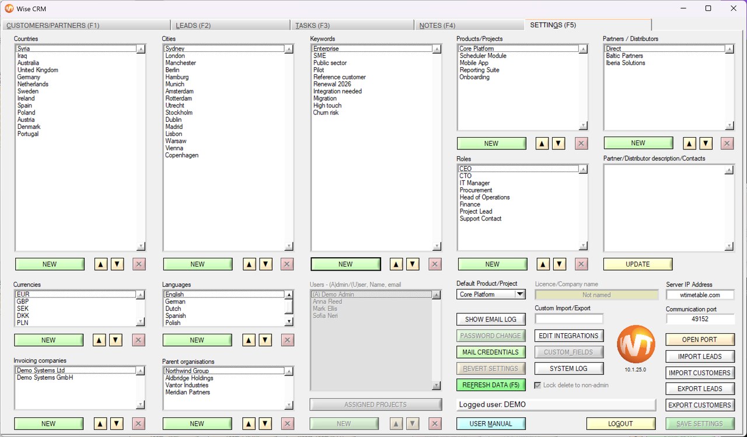Click the Languages list scrollbar thumb

288,306
